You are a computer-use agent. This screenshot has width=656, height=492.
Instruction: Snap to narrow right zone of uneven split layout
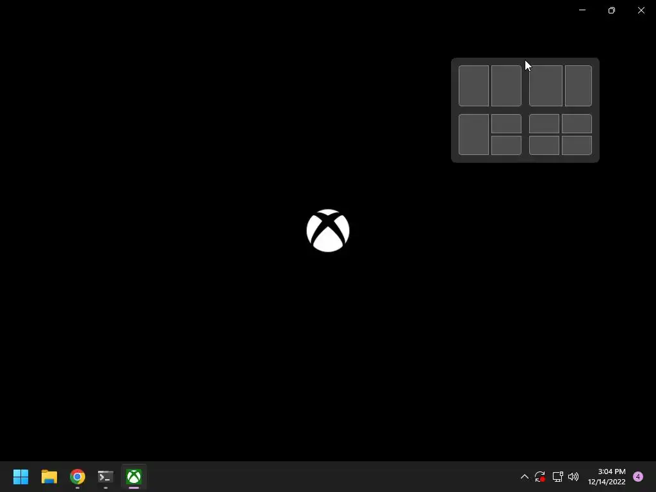point(578,86)
